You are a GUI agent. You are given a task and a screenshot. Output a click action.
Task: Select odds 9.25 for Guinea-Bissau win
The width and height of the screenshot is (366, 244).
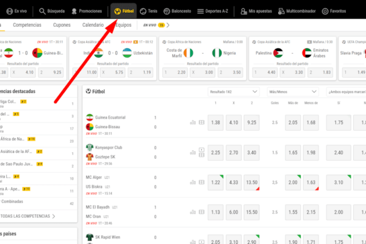251,123
